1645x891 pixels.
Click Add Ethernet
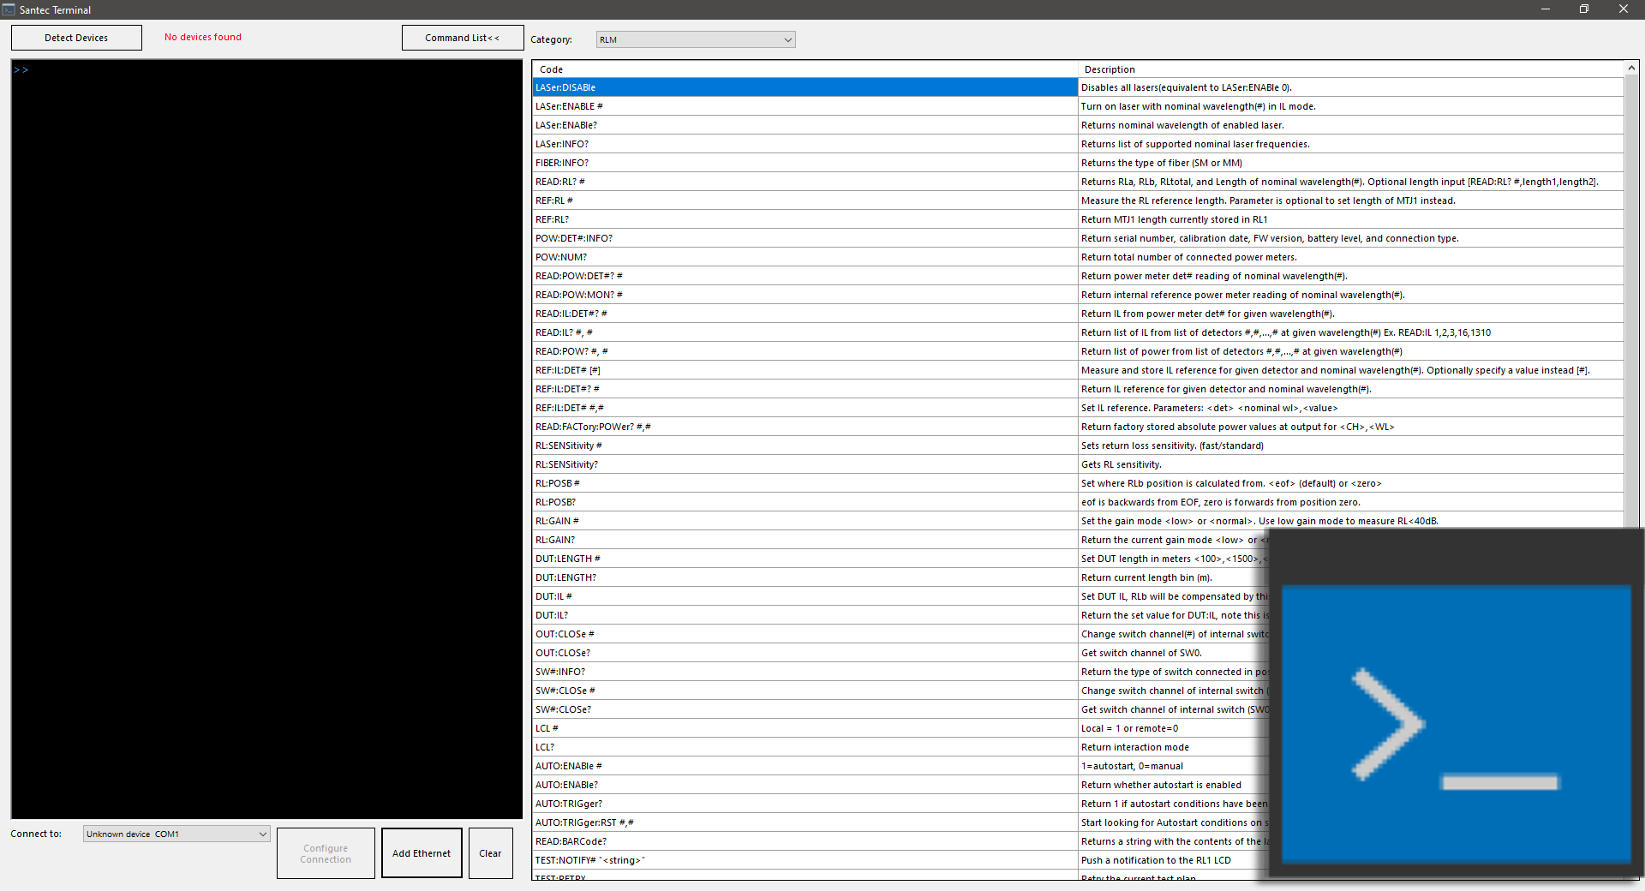click(x=421, y=852)
